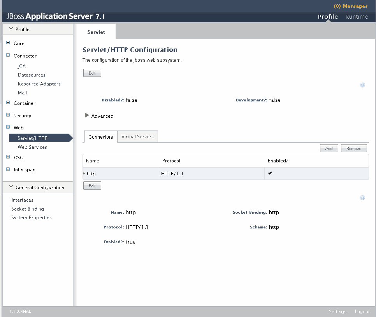Click the Container label in tree
376x317 pixels.
click(25, 103)
